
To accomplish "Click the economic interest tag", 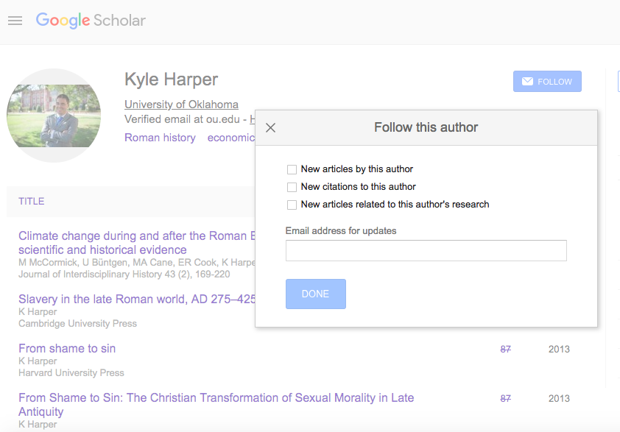I will [x=230, y=138].
